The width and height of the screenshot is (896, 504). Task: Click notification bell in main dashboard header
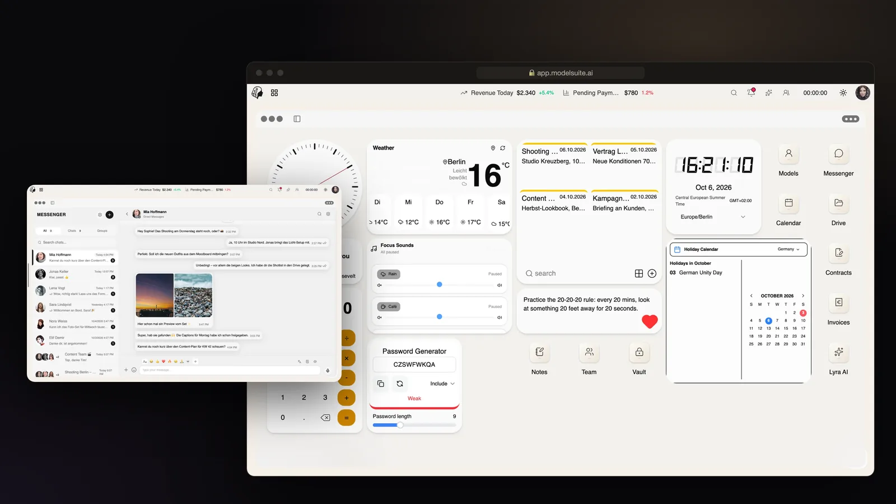pyautogui.click(x=751, y=92)
